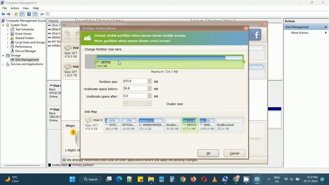Collapse the Storage tree node
The image size is (329, 185).
(x=3, y=55)
